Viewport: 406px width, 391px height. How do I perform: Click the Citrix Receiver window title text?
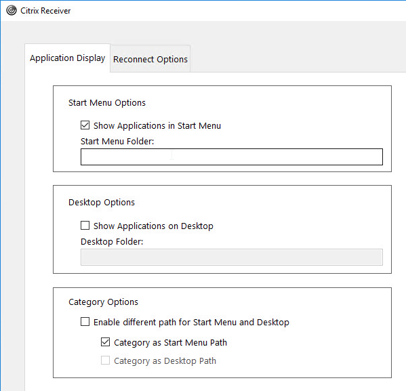point(45,11)
